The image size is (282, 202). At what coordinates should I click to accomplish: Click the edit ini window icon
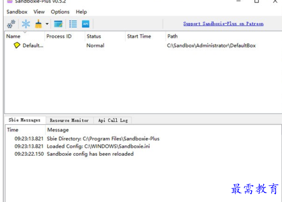[58, 24]
